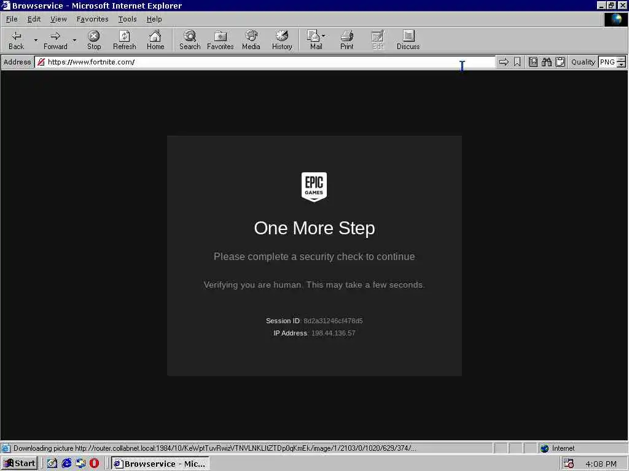Click the binoculars find icon
Screen dimensions: 629x471
click(546, 62)
